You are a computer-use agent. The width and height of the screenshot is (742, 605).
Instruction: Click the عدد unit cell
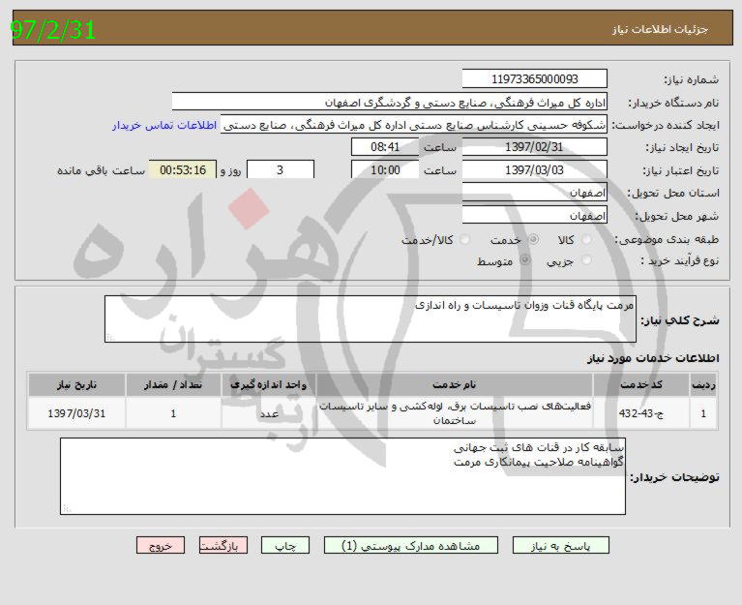point(268,413)
